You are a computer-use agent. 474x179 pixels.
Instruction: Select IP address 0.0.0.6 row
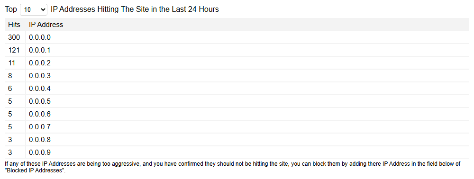237,114
